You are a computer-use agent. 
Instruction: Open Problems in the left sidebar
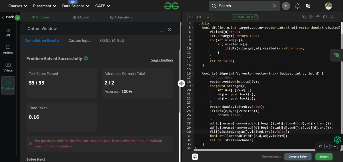tap(8, 85)
